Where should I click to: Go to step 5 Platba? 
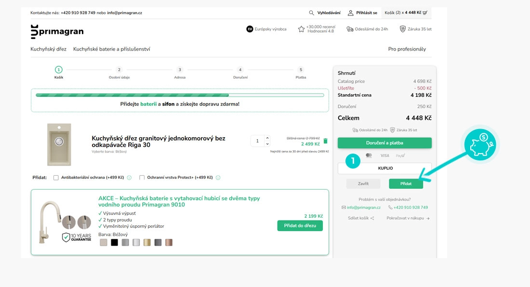pos(301,73)
